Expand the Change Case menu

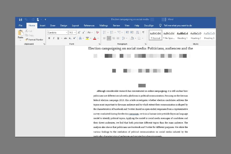[x=90, y=32]
